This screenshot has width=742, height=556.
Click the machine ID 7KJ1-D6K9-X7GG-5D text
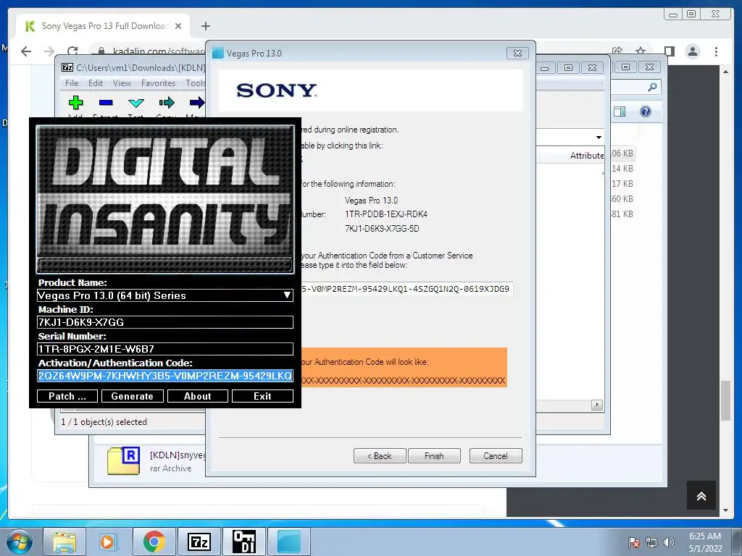(382, 229)
